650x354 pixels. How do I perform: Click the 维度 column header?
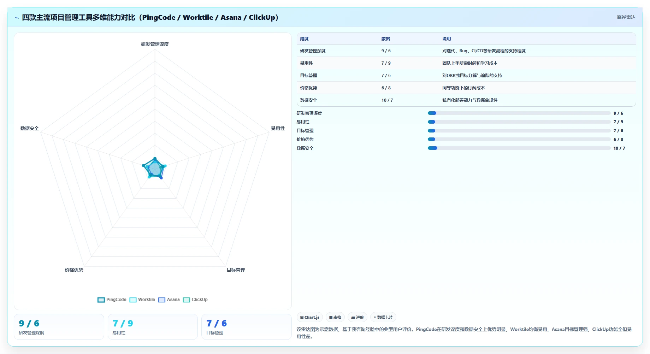point(305,39)
